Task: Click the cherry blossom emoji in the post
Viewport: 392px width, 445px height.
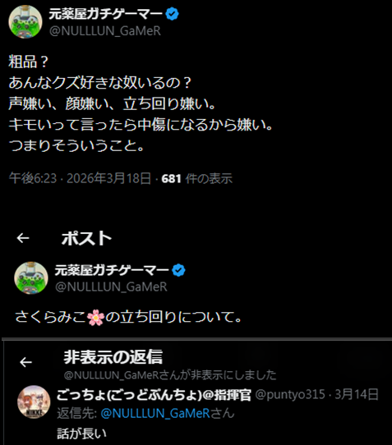Action: 95,318
